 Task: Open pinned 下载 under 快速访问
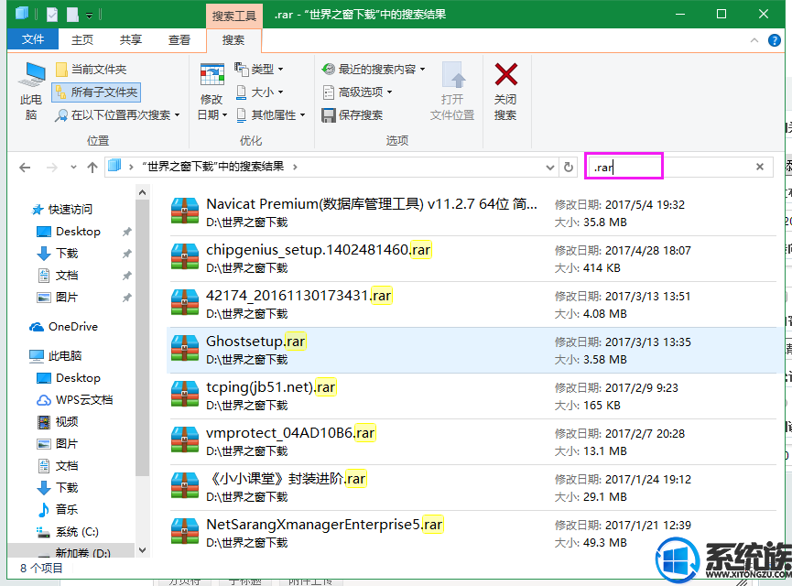[x=58, y=253]
